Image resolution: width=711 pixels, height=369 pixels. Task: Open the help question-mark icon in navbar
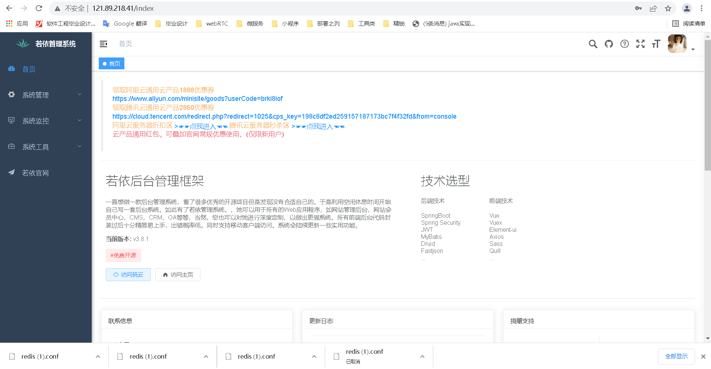point(624,44)
